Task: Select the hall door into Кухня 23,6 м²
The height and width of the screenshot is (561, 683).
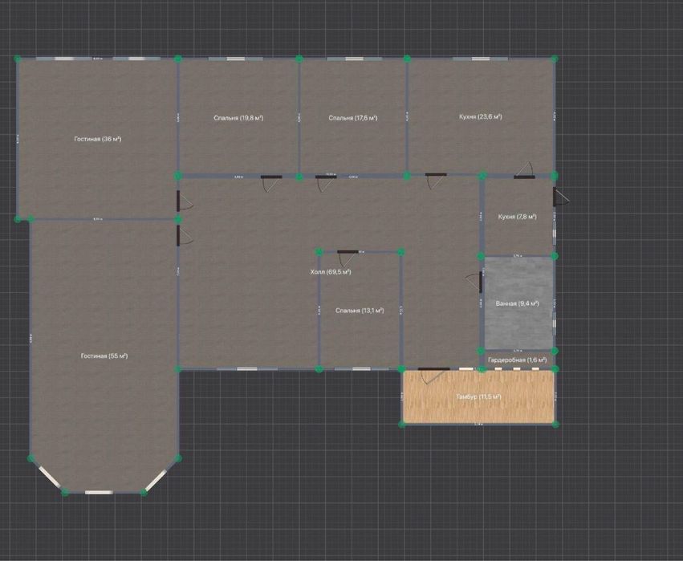Action: pyautogui.click(x=436, y=181)
